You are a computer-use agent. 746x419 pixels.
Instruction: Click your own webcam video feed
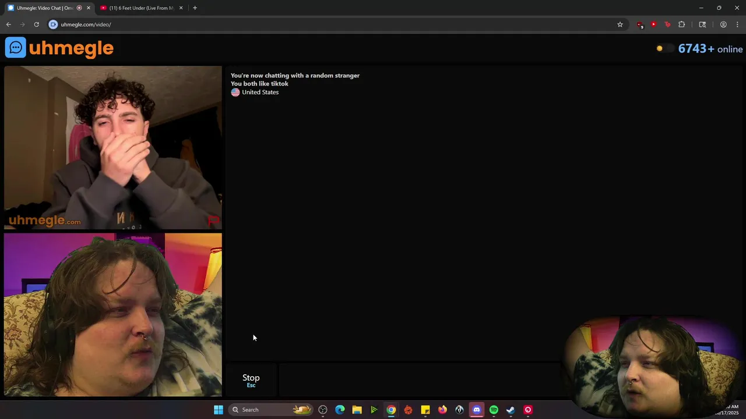tap(113, 315)
